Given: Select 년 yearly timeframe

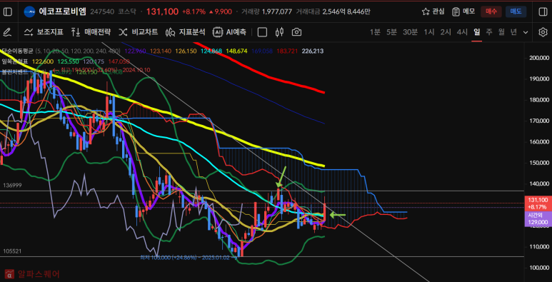Looking at the screenshot, I should 513,32.
